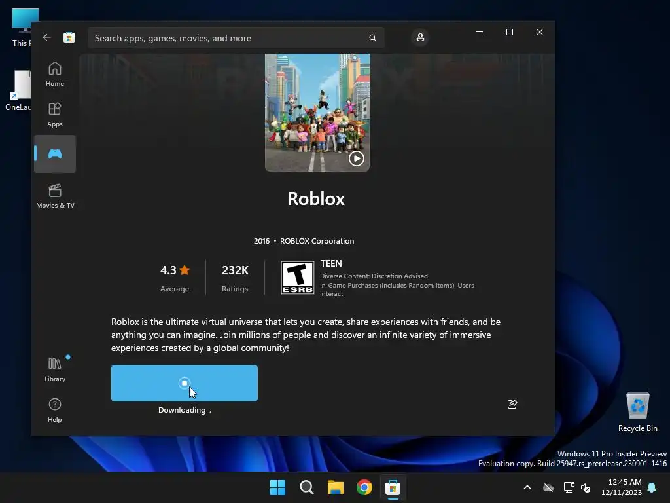Launch Google Chrome from the taskbar
The image size is (670, 503).
(x=364, y=487)
